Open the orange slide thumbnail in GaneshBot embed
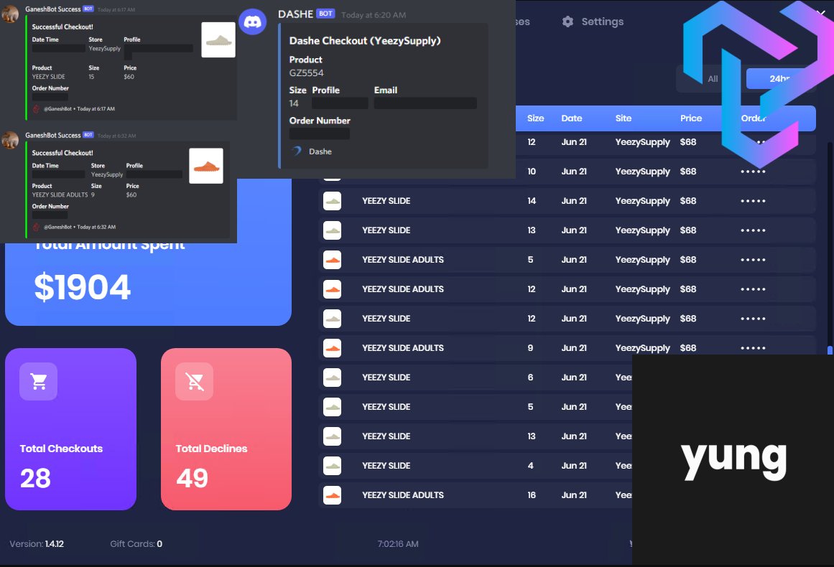The width and height of the screenshot is (834, 567). [x=206, y=166]
